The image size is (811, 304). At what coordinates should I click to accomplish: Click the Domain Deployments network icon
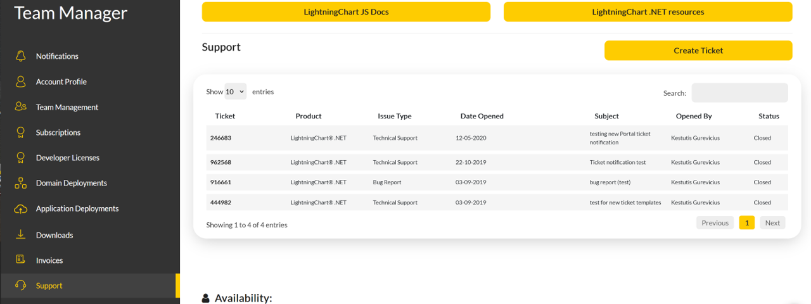click(x=21, y=183)
